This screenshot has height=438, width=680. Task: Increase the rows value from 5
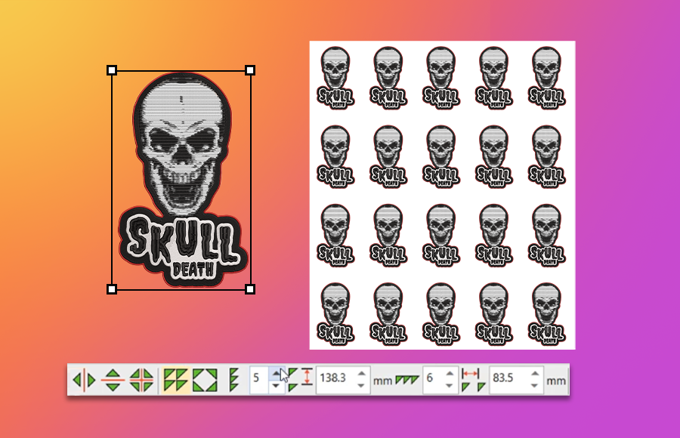(x=277, y=372)
